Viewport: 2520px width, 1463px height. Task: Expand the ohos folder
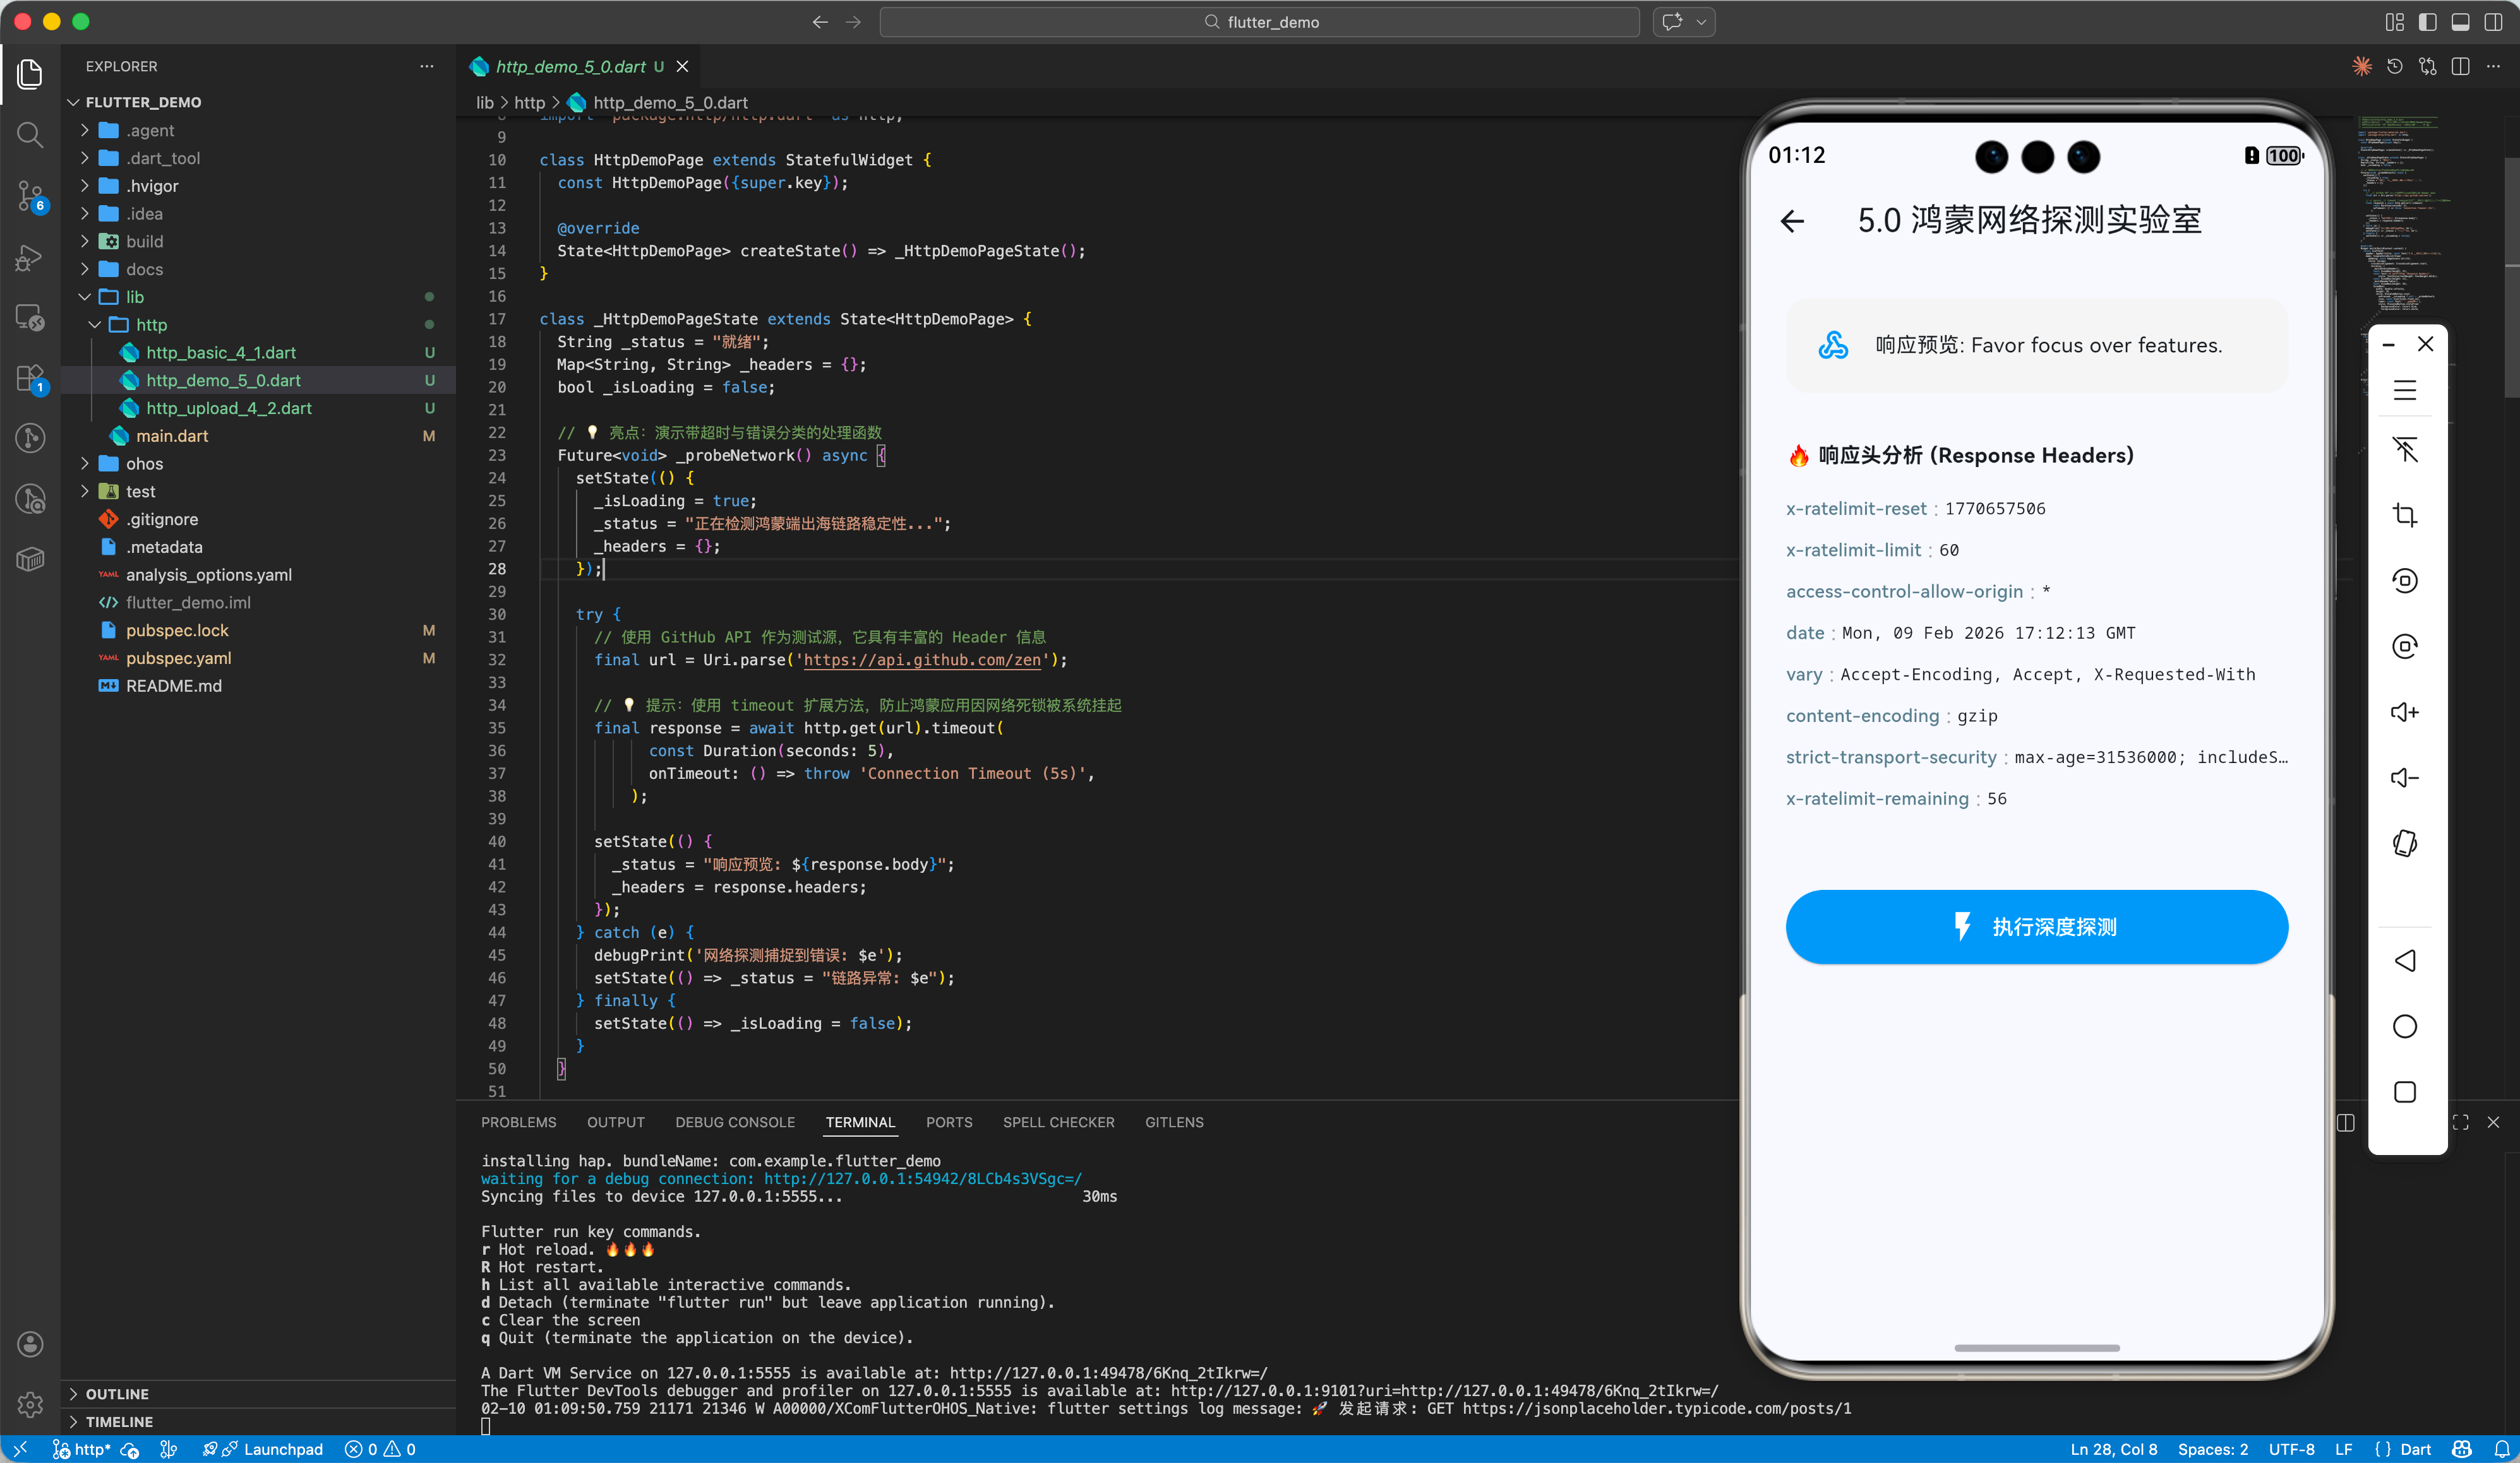click(144, 464)
